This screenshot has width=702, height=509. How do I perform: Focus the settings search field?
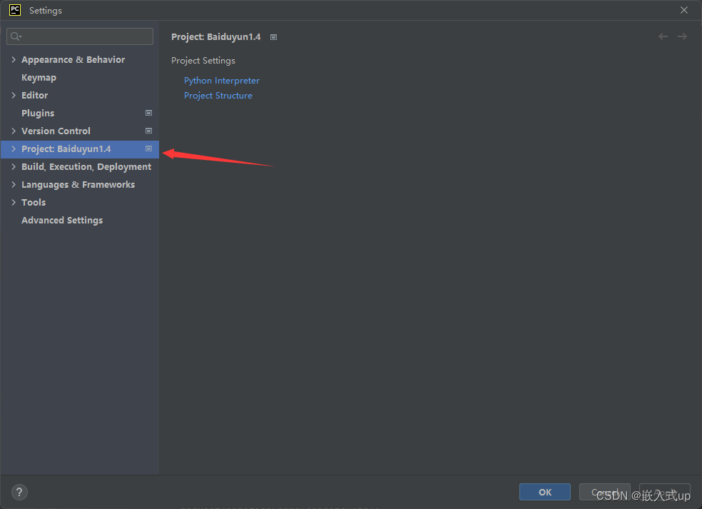80,36
